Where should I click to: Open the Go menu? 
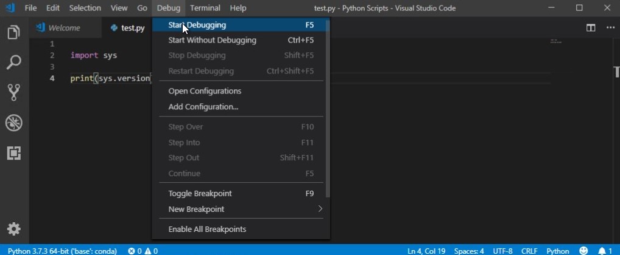click(x=142, y=8)
